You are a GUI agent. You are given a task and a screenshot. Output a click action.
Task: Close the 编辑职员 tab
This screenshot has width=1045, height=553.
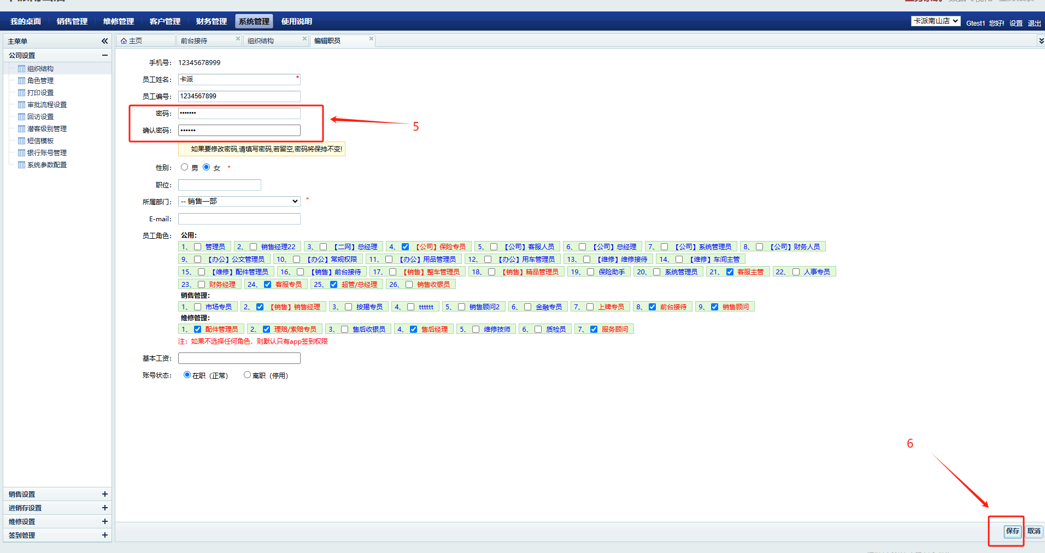click(371, 39)
